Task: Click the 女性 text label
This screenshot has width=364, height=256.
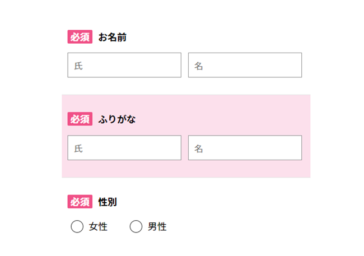Action: [x=98, y=227]
